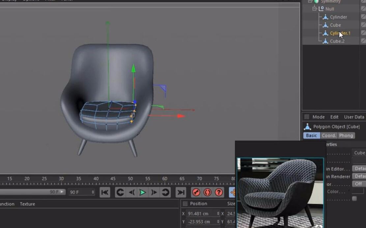This screenshot has width=366, height=228.
Task: Click the Null object icon
Action: (321, 9)
